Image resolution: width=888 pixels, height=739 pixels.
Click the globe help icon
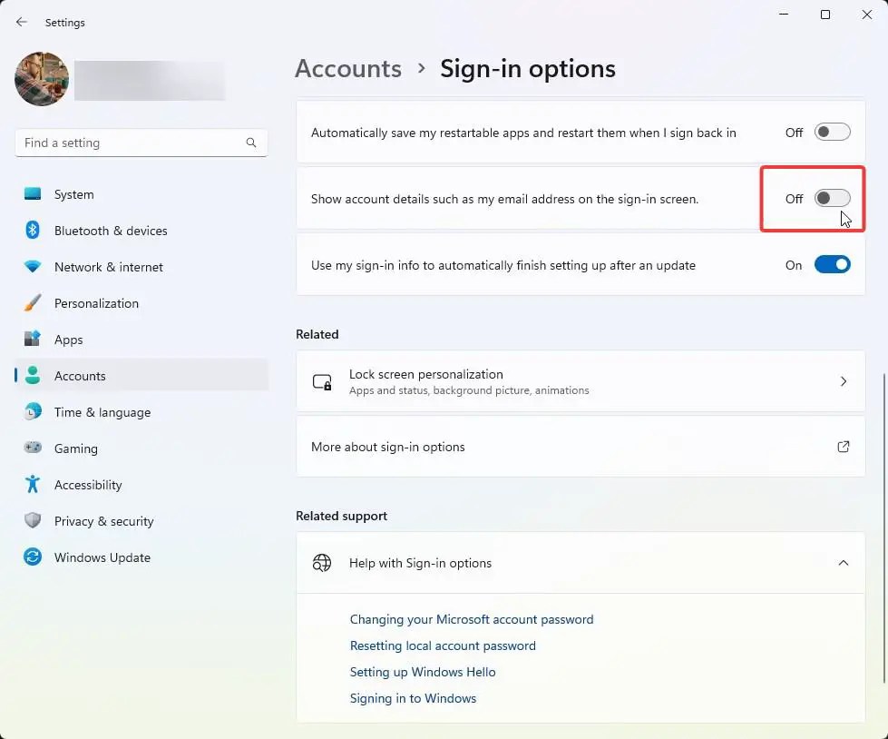click(322, 563)
